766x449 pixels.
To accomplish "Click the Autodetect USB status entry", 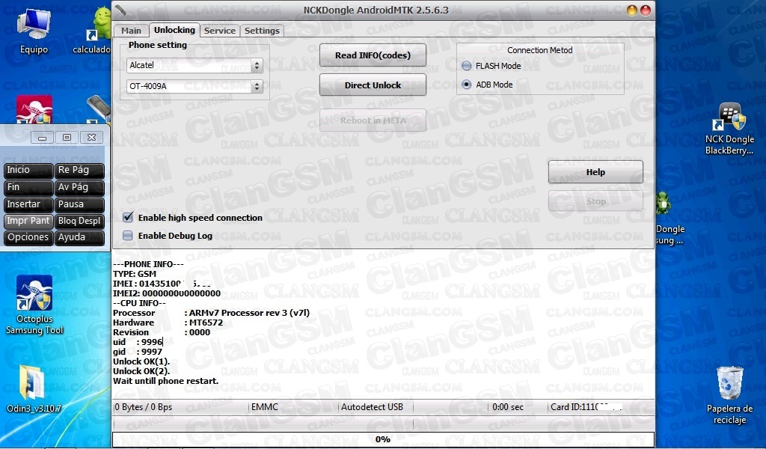I will pos(372,407).
